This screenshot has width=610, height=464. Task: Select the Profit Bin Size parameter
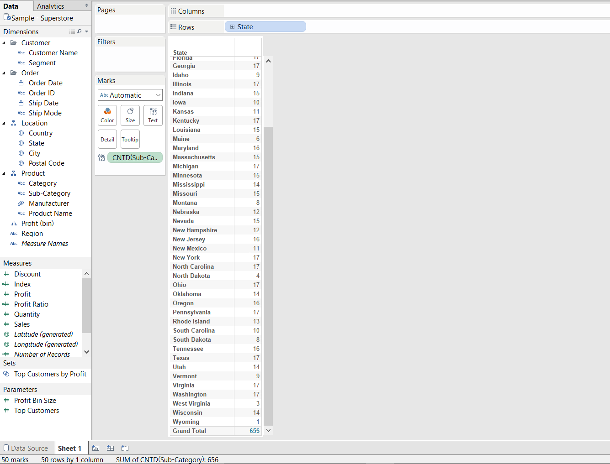(x=35, y=400)
